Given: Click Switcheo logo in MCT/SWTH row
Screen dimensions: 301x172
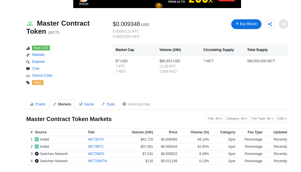Looking at the screenshot, I should pos(37,161).
